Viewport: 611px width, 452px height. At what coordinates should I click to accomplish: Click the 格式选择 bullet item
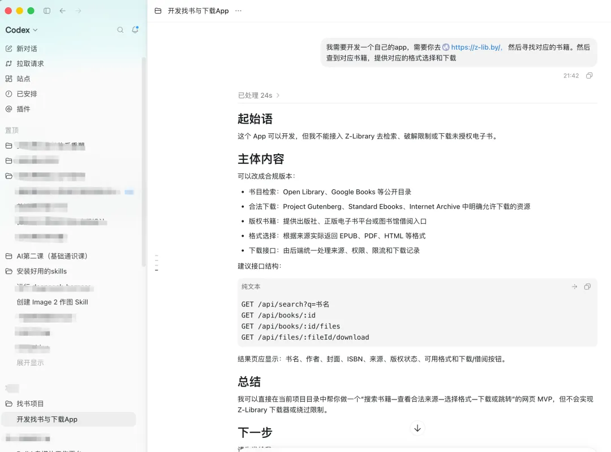[x=337, y=236]
